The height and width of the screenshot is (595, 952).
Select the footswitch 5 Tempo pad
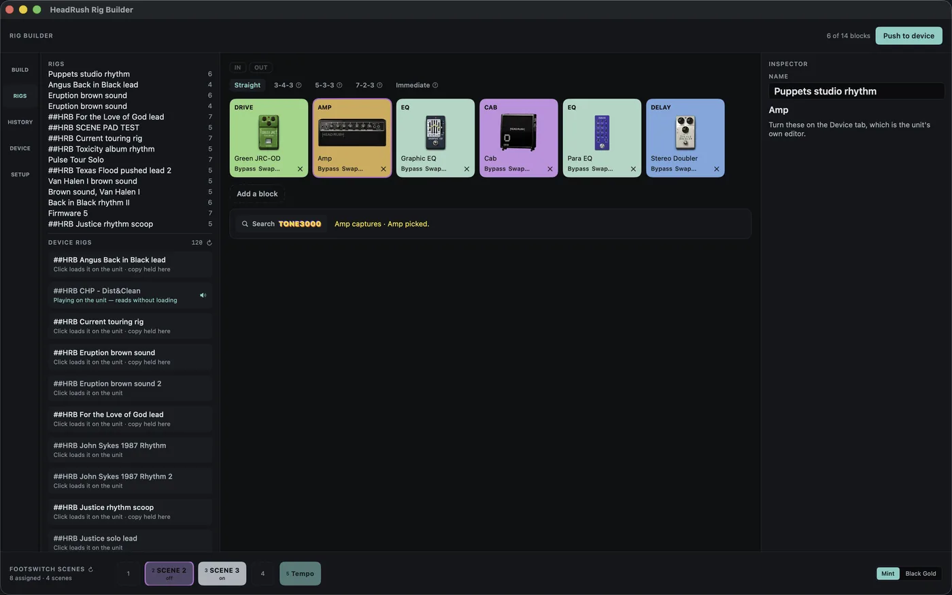click(x=301, y=573)
